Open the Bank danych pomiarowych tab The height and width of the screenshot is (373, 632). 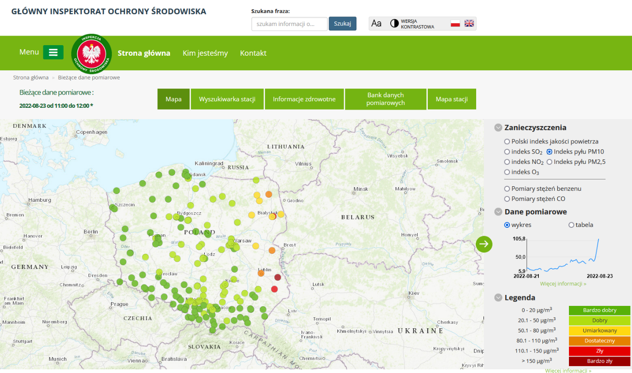click(x=386, y=99)
